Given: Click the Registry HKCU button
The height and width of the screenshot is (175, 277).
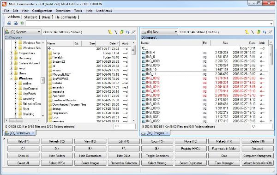Looking at the screenshot, I should coord(191,149).
